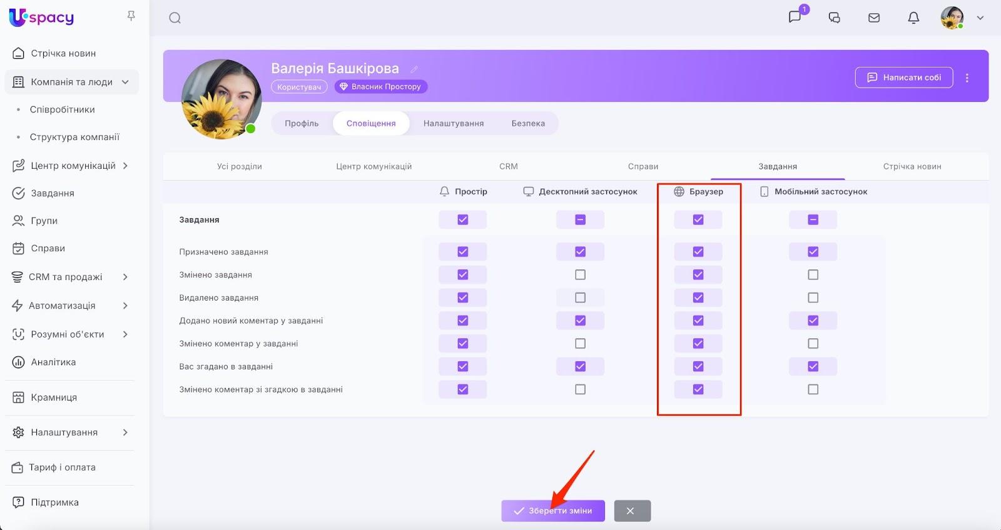Select the CRM notifications tab
1001x530 pixels.
coord(509,166)
